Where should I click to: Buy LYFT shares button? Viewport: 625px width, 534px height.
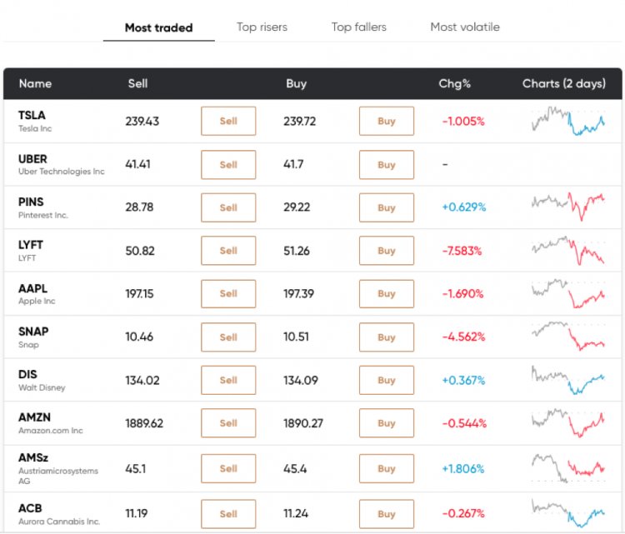[x=387, y=251]
